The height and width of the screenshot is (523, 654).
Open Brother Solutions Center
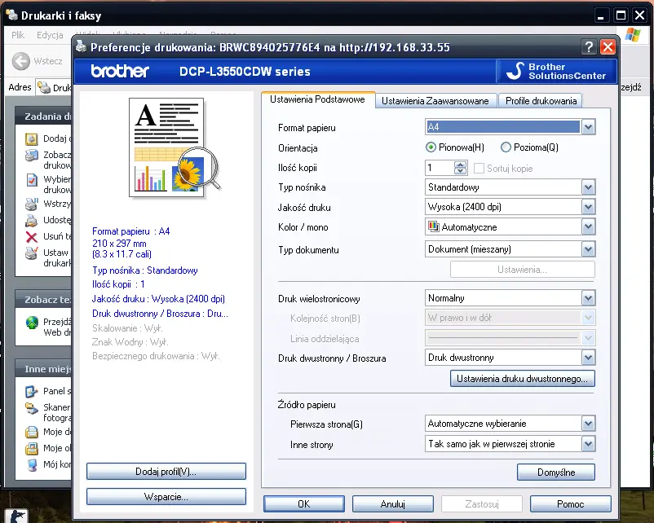point(557,72)
